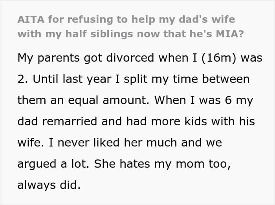This screenshot has height=205, width=275.
Task: Click the word "wife." in the body paragraph
Action: [31, 143]
